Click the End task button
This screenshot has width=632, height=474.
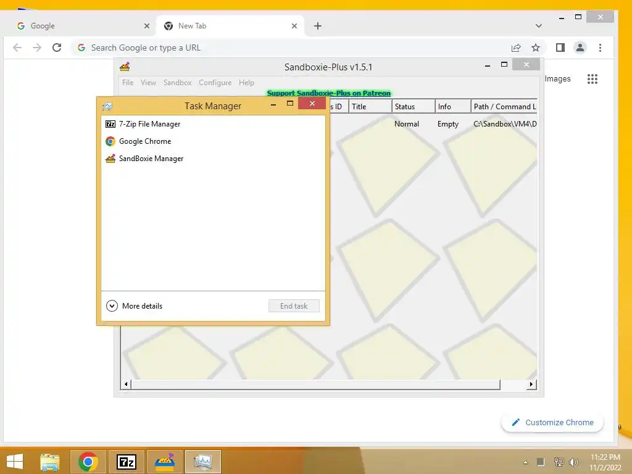pos(294,306)
